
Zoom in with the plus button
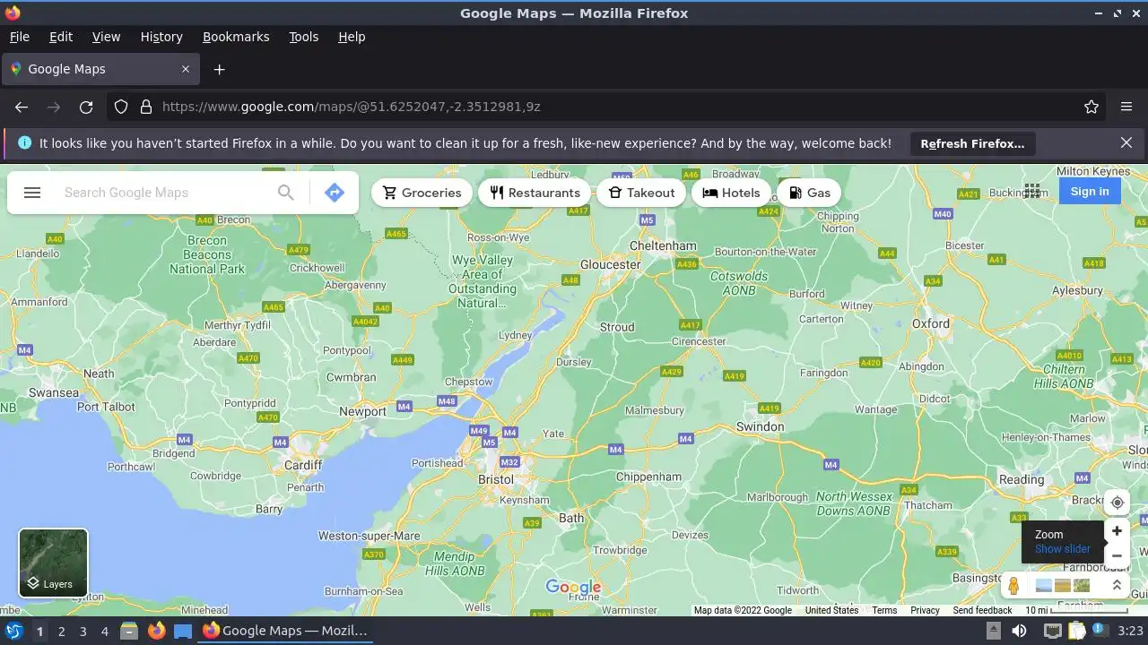pyautogui.click(x=1117, y=530)
